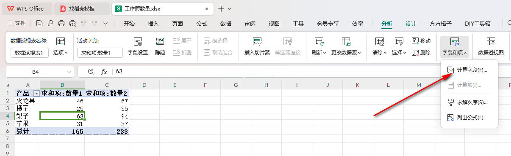Open the 方方格子 ribbon tab
The width and height of the screenshot is (511, 156).
point(441,24)
